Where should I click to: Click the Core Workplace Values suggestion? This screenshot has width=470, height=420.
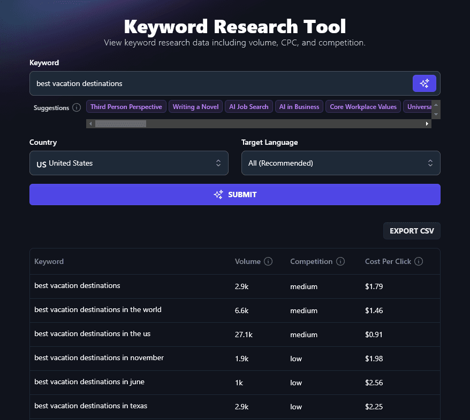point(363,106)
